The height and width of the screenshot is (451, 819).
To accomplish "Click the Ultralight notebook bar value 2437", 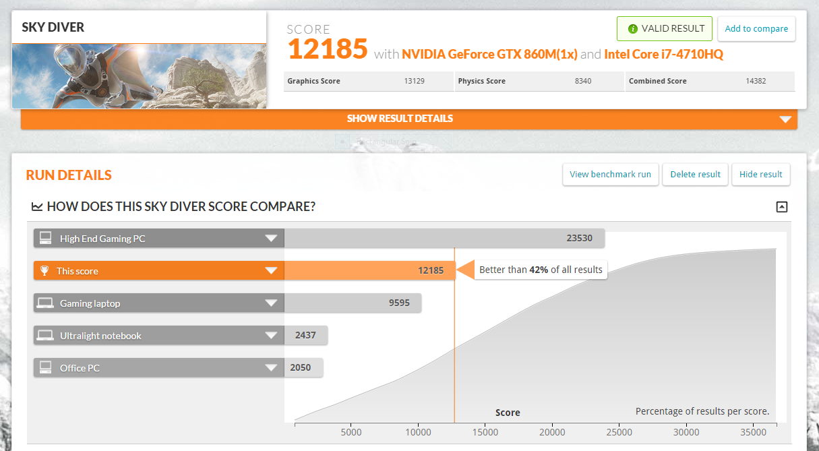I will click(305, 335).
